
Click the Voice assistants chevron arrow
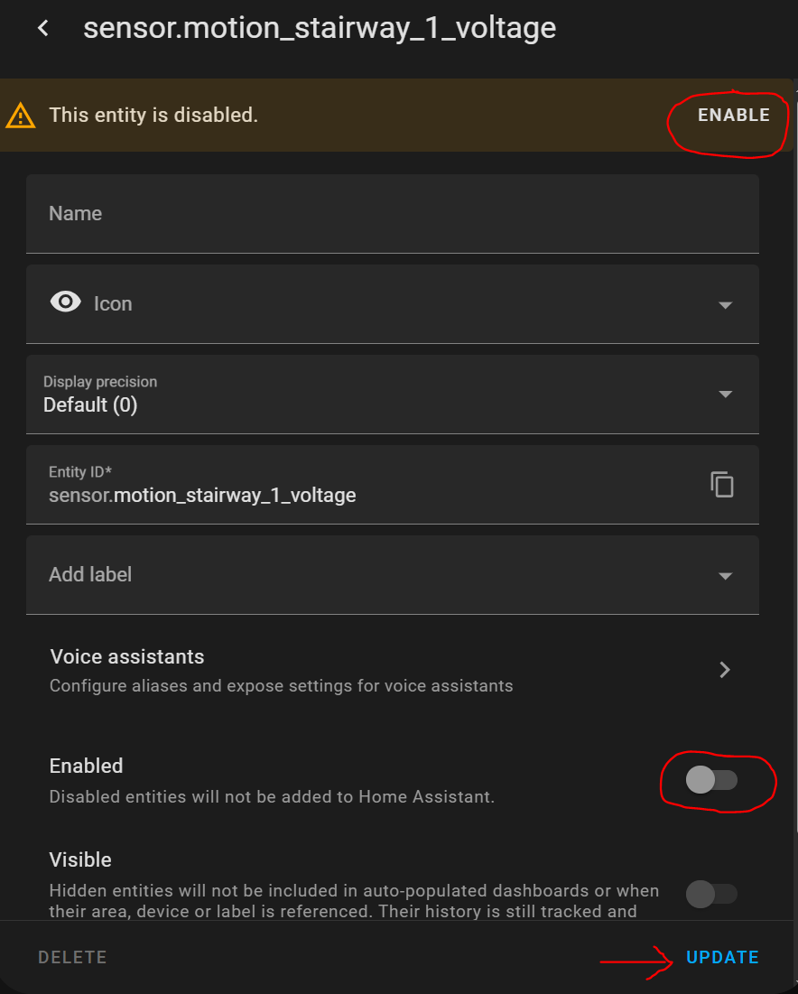[724, 670]
